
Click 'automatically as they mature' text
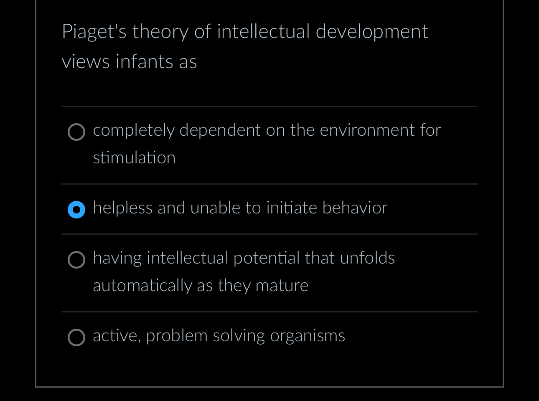[201, 286]
